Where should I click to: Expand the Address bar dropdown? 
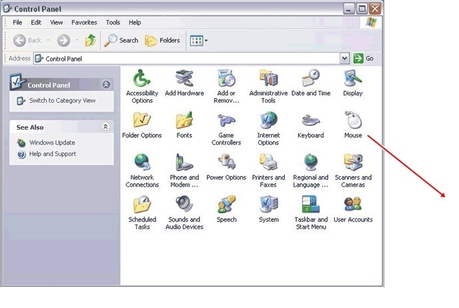[344, 59]
